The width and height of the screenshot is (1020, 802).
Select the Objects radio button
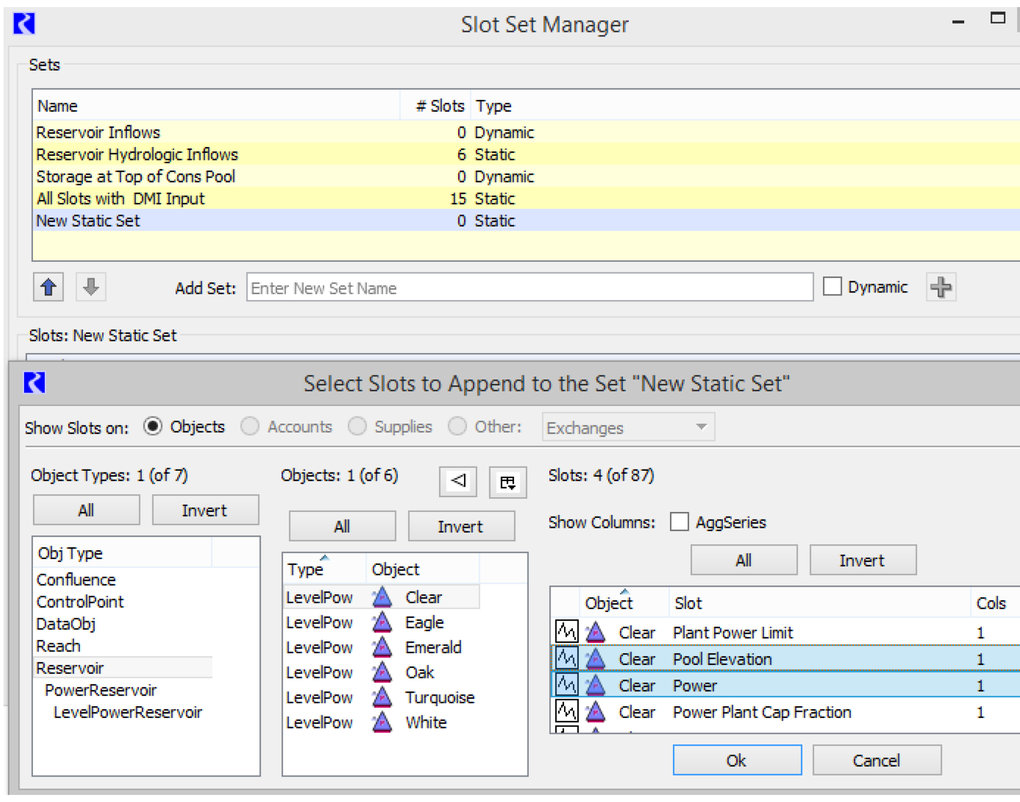153,426
